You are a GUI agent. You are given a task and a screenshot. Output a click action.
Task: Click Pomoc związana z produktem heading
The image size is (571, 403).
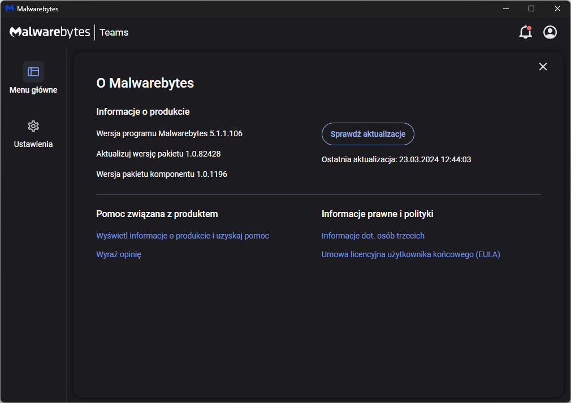pos(157,214)
